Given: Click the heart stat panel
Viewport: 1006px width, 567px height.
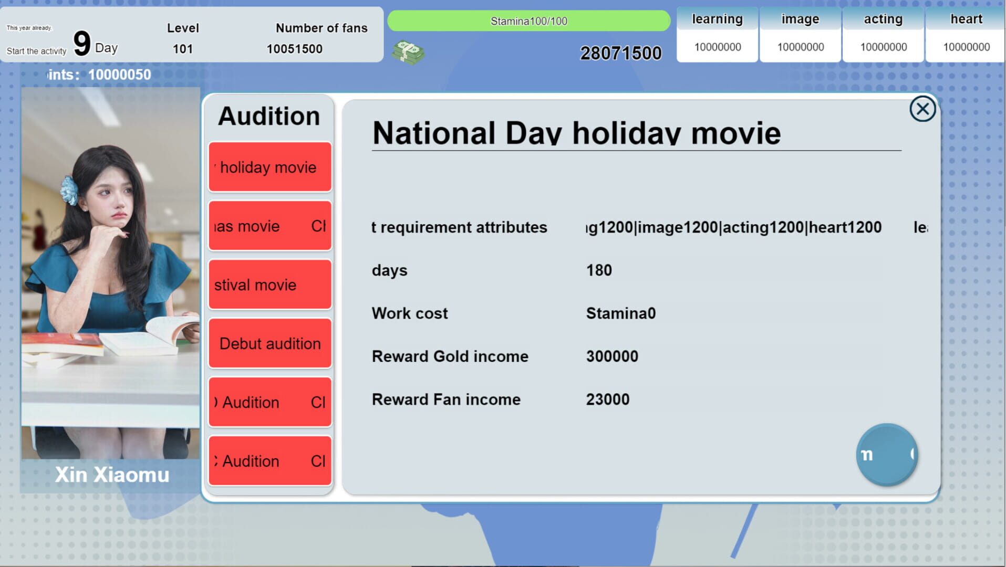Looking at the screenshot, I should point(966,35).
